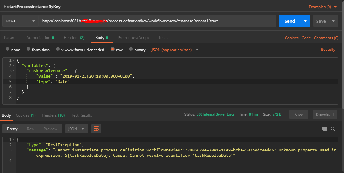Click the response time 81 ms value
The image size is (344, 173).
pyautogui.click(x=253, y=114)
